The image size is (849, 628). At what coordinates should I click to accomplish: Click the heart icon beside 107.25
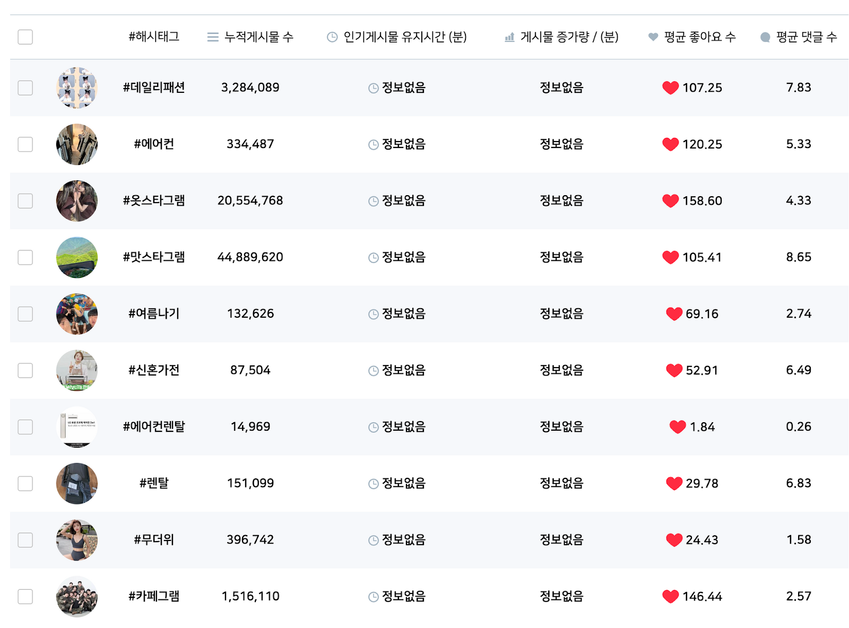click(x=670, y=88)
